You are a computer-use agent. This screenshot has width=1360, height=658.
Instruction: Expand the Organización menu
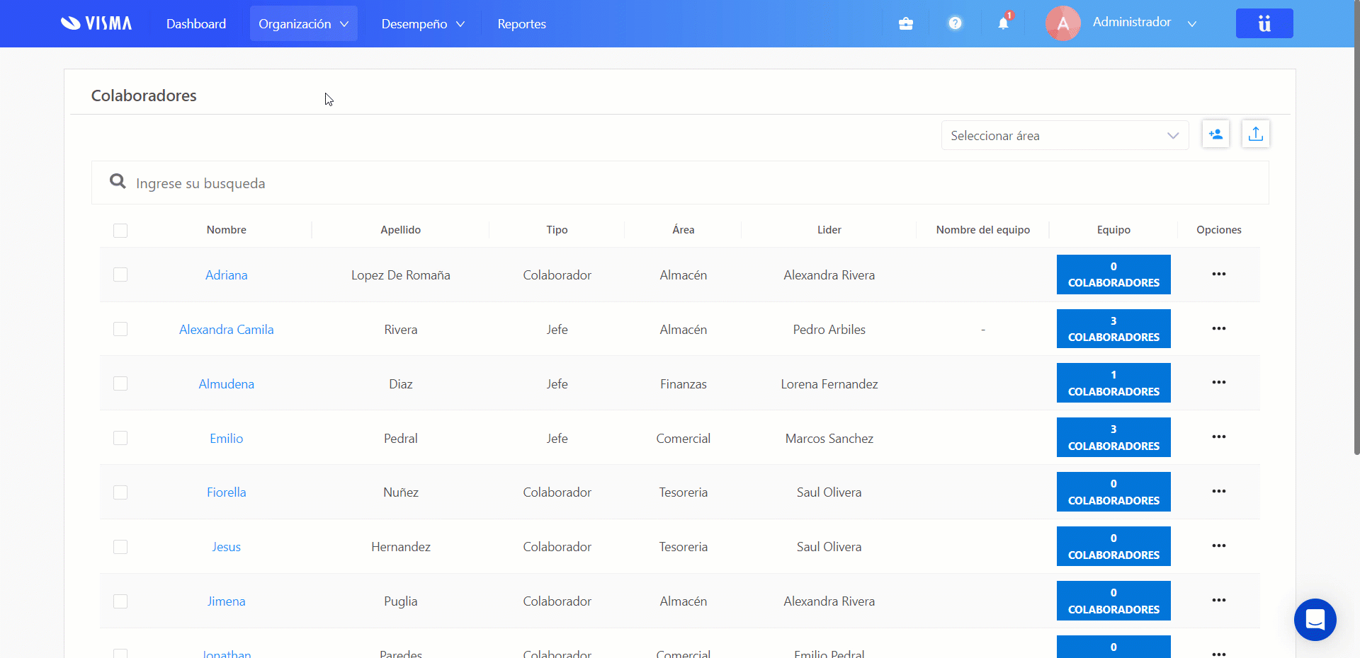tap(303, 23)
